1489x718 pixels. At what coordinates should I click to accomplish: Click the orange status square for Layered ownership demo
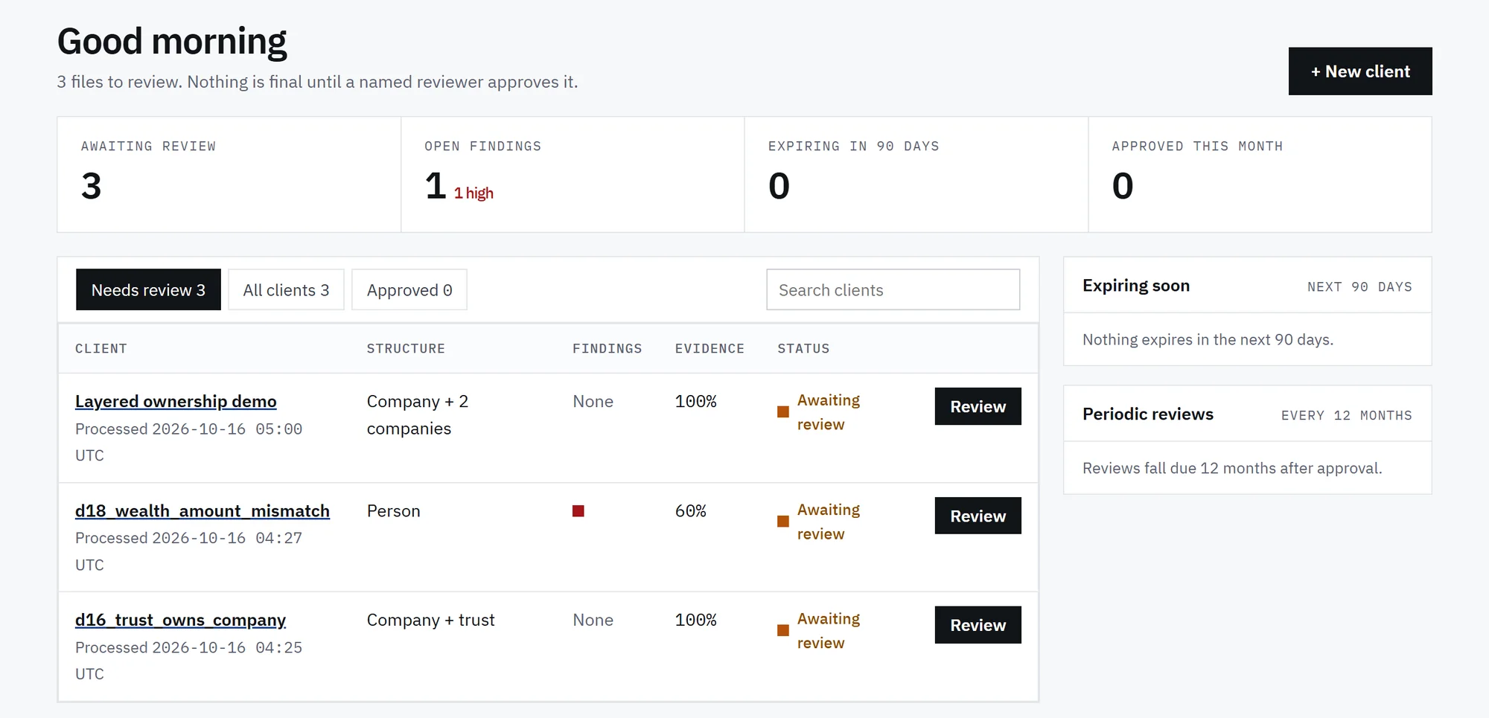(783, 412)
